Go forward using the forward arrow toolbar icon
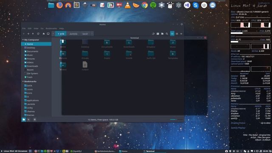 tap(28, 34)
